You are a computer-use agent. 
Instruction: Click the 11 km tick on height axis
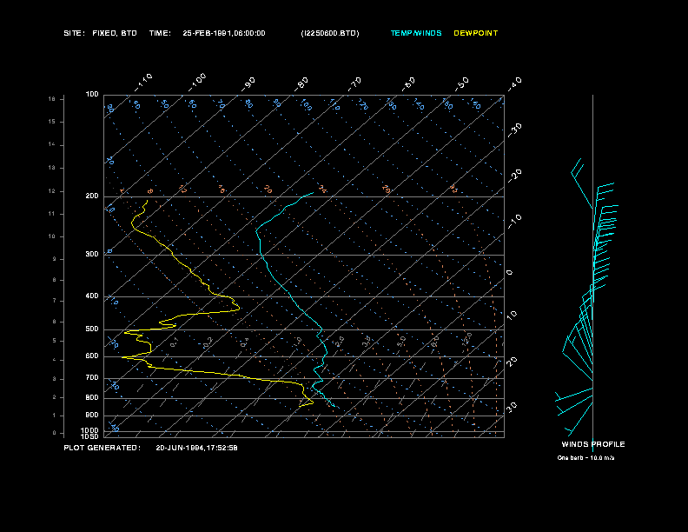pos(52,214)
